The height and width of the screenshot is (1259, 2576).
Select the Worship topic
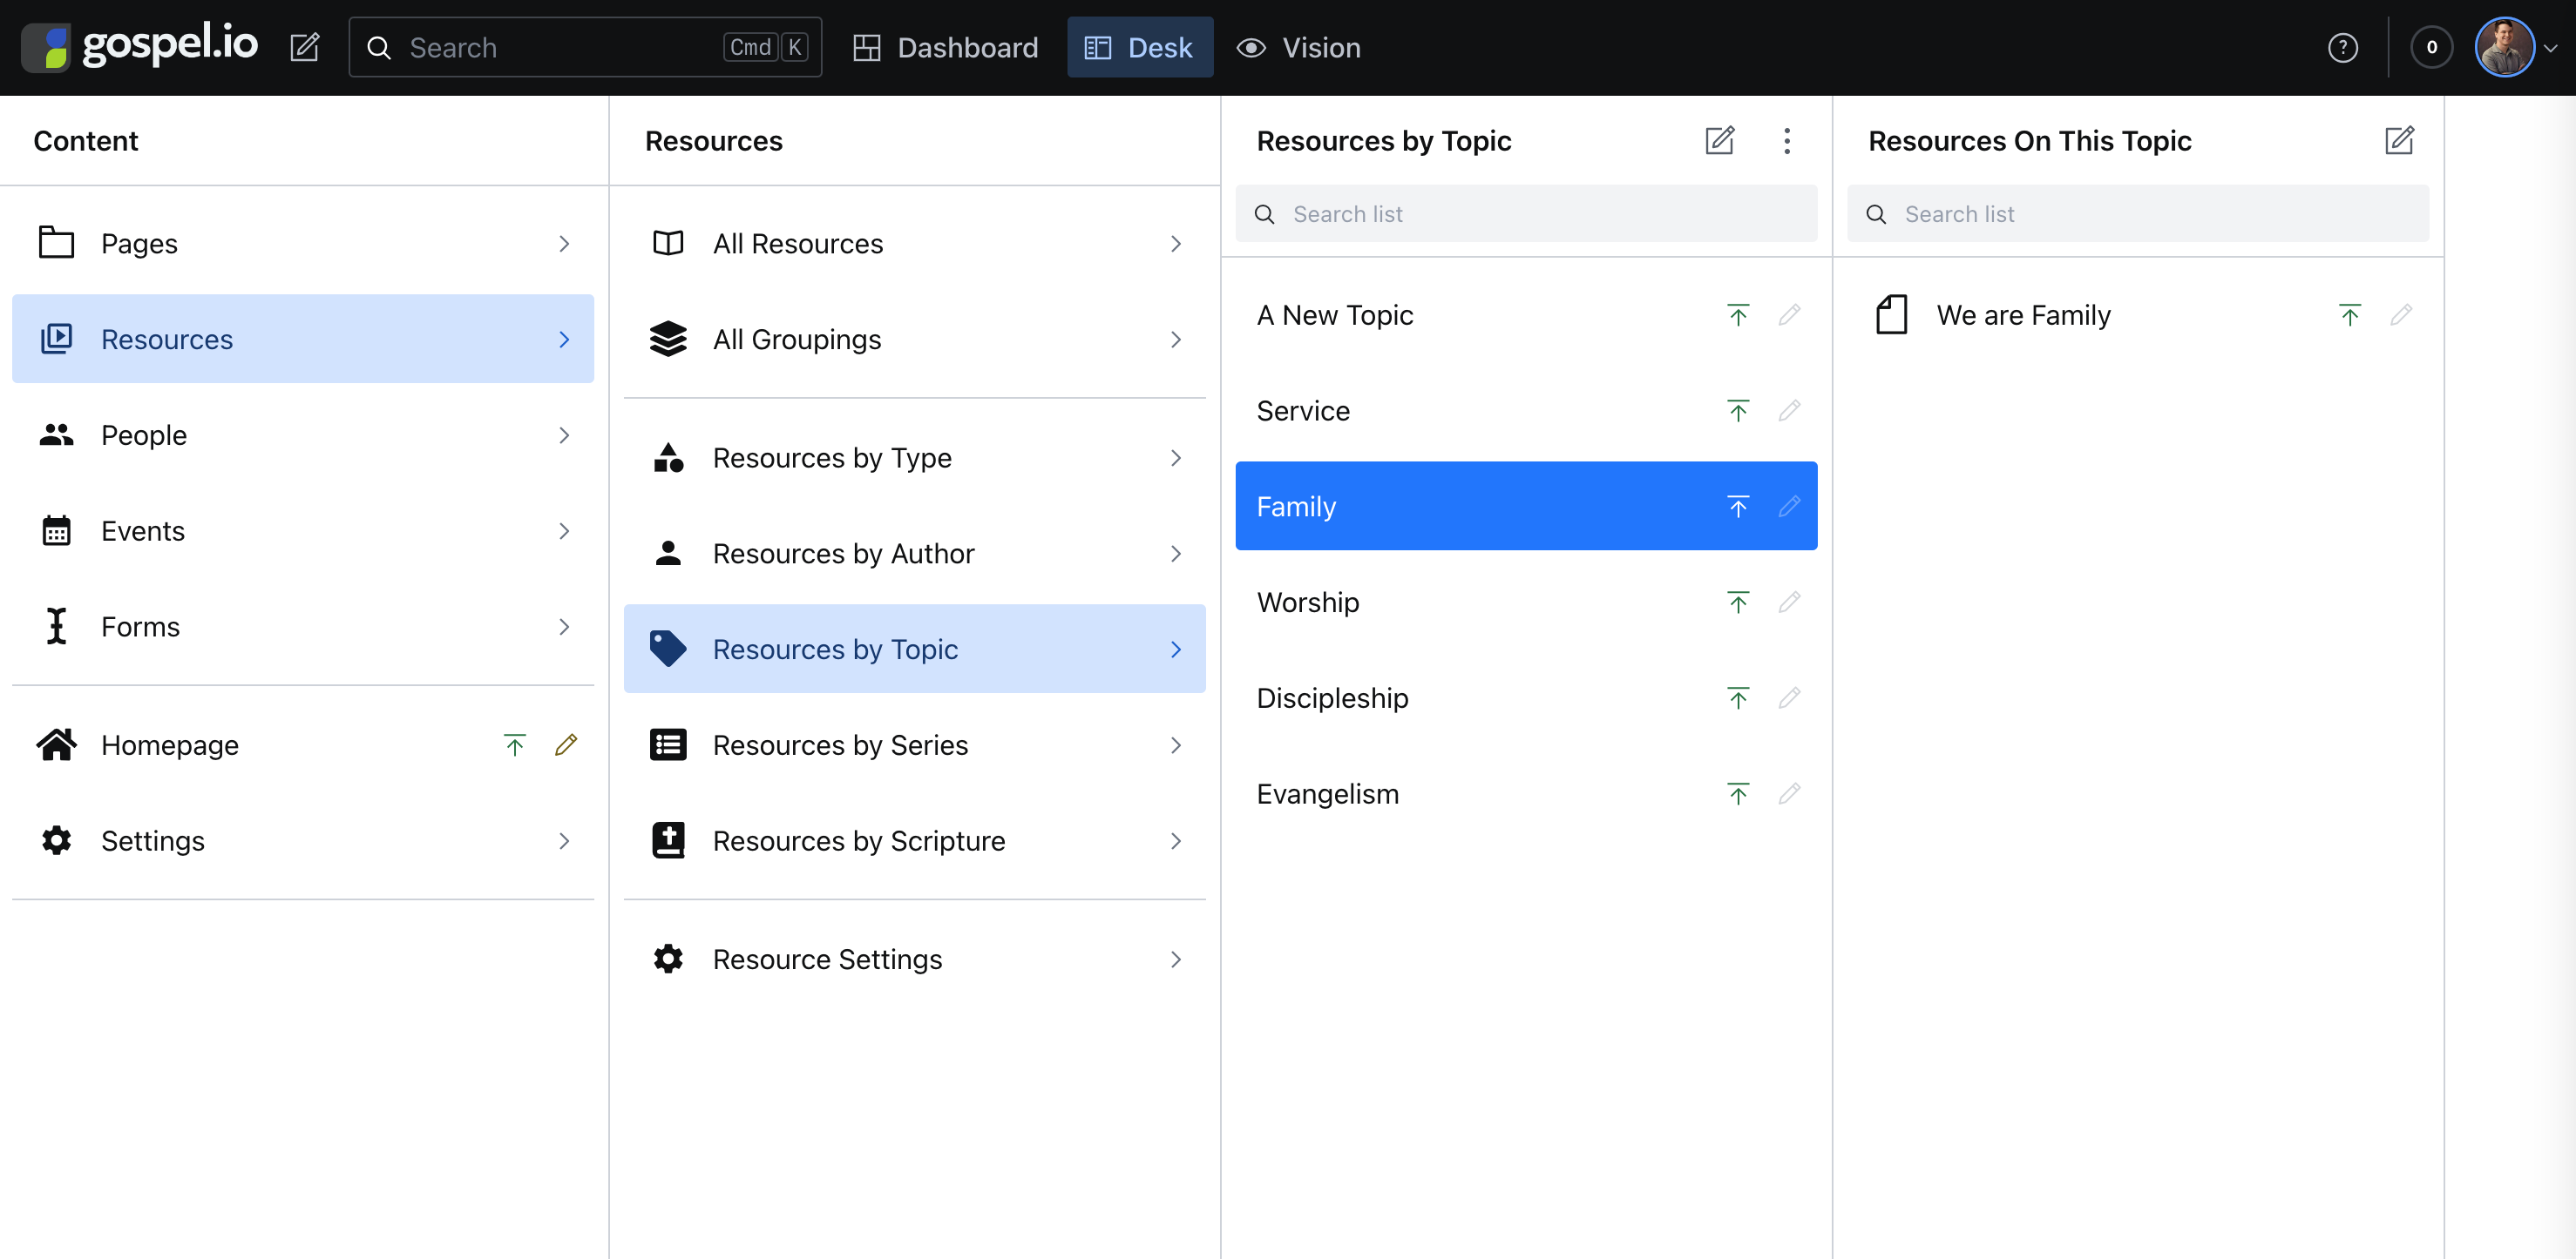pyautogui.click(x=1526, y=602)
